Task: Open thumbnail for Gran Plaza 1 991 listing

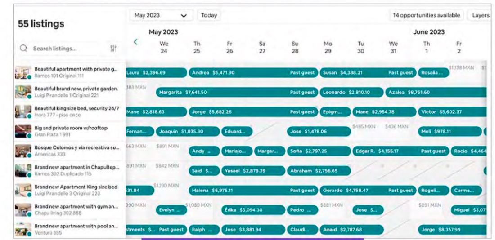Action: coord(23,132)
